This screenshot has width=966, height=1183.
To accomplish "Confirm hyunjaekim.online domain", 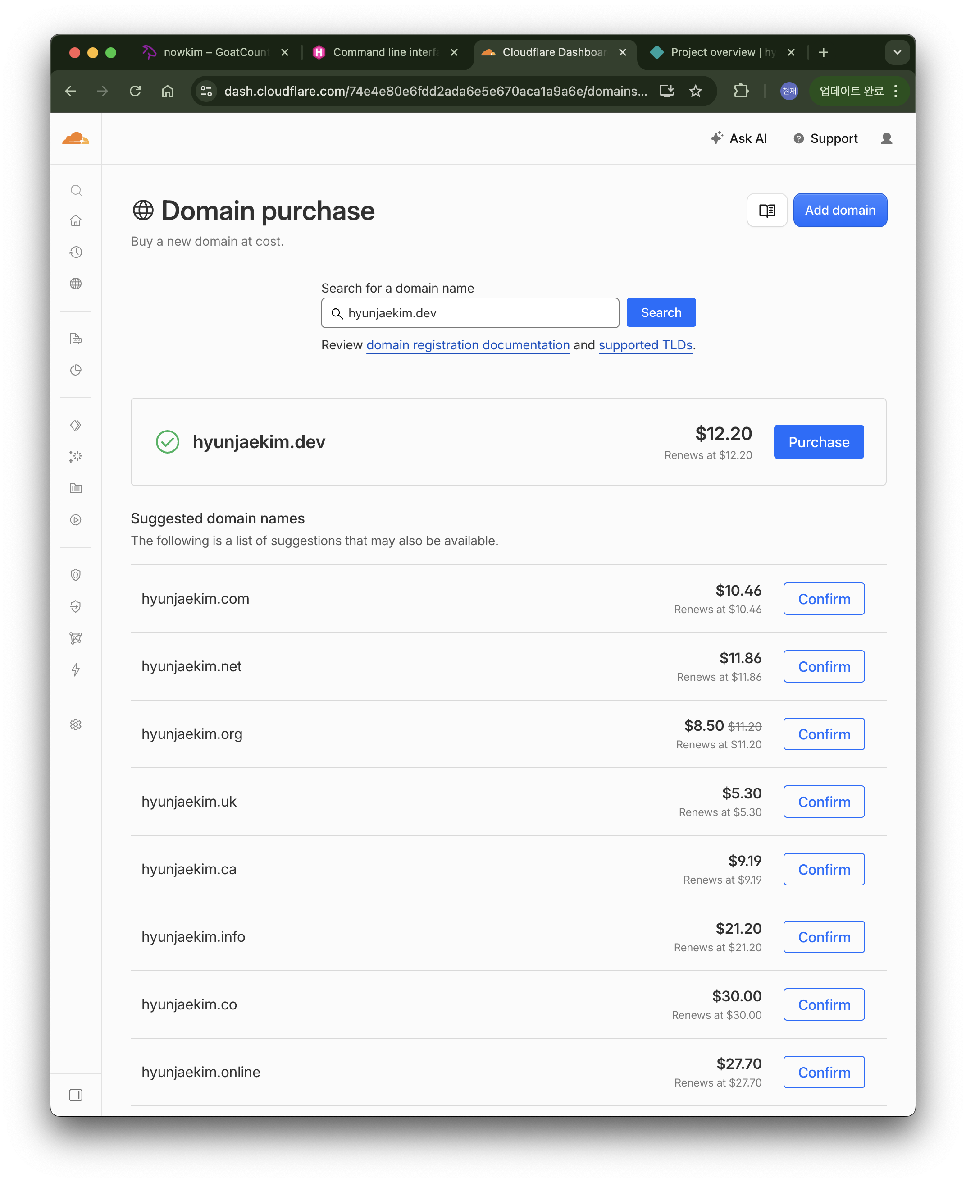I will tap(824, 1072).
